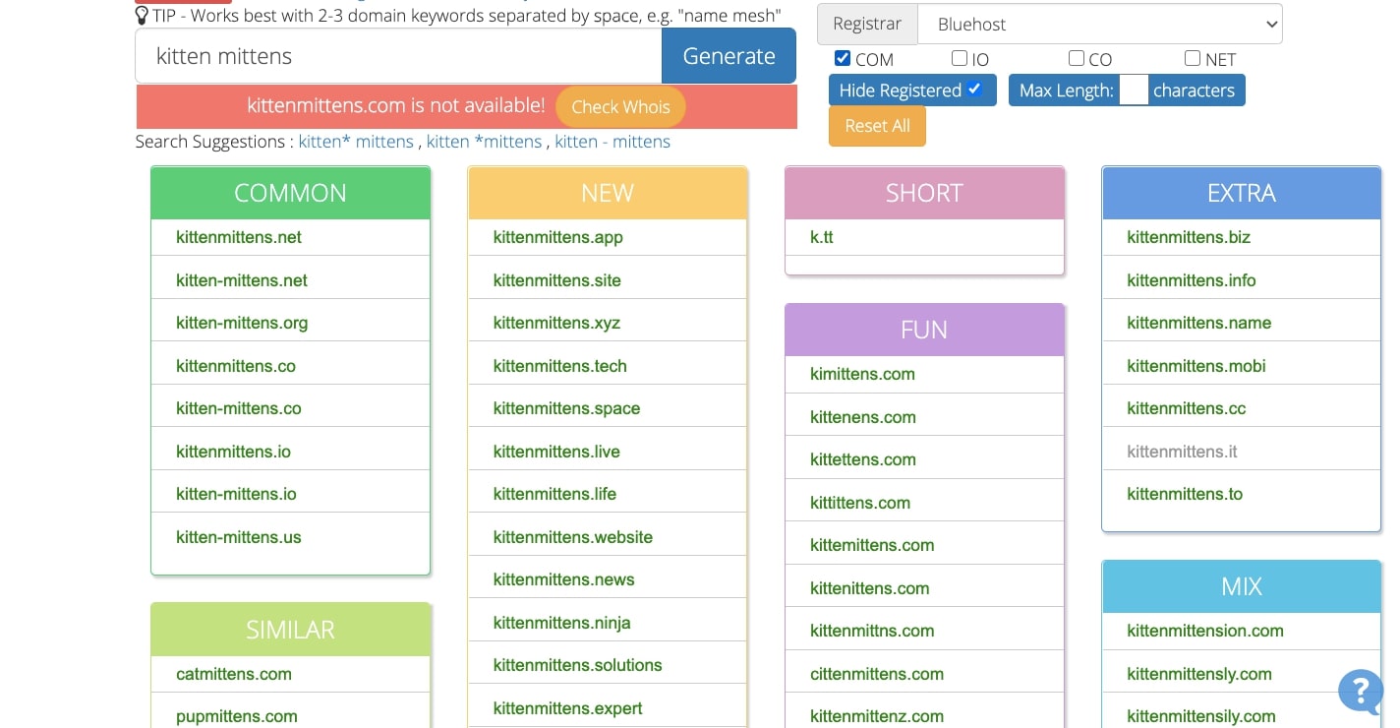Select the kimittens.com fun domain

tap(862, 374)
